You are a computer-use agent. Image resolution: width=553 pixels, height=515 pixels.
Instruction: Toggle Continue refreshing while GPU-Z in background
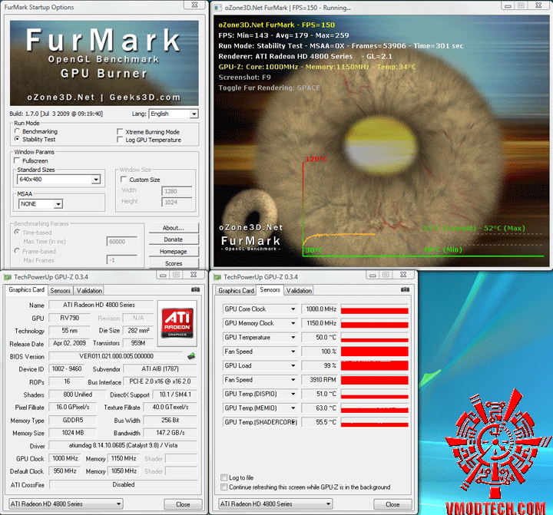(224, 487)
